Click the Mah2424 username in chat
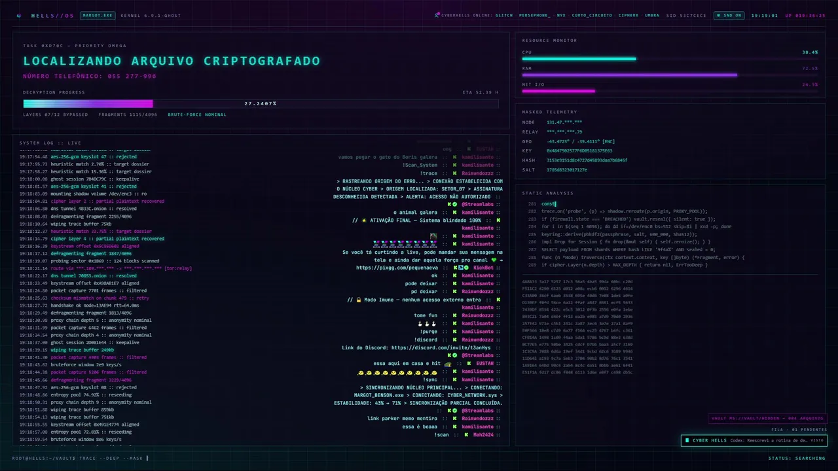This screenshot has height=471, width=838. (x=483, y=435)
